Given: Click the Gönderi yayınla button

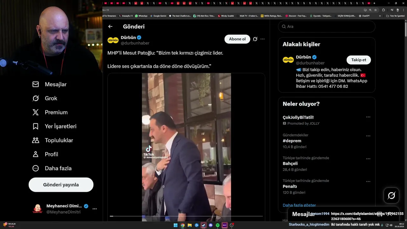Looking at the screenshot, I should point(61,185).
